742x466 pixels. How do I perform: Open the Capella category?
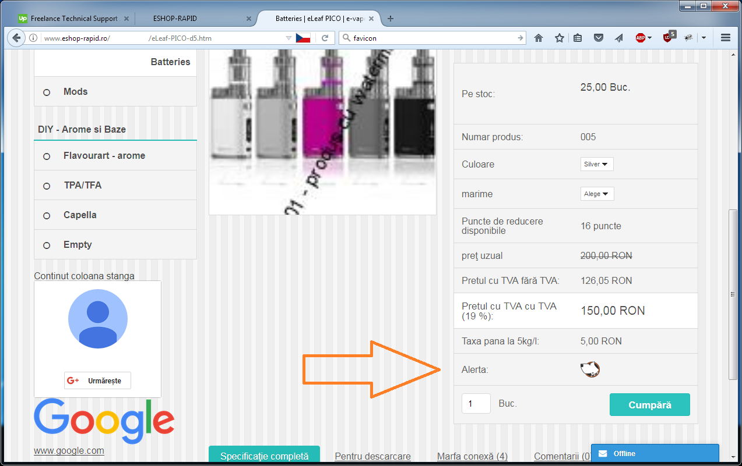(115, 215)
